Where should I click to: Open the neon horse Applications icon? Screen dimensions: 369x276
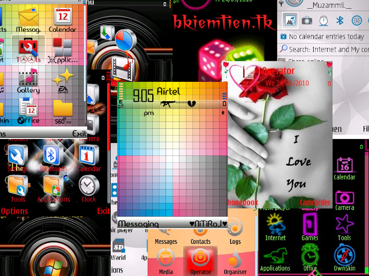pos(275,256)
